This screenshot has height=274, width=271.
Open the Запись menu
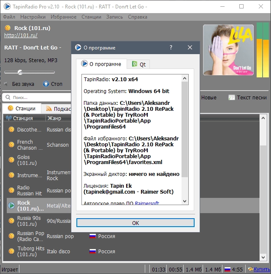tap(114, 17)
